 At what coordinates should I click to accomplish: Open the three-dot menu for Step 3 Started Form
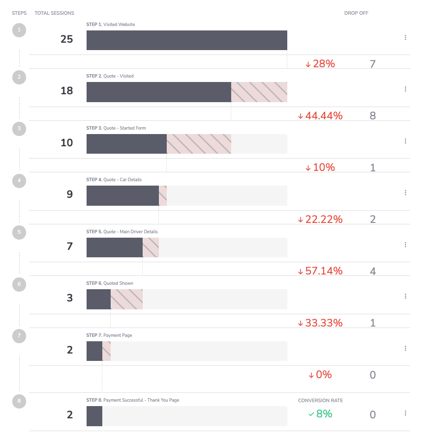click(405, 141)
